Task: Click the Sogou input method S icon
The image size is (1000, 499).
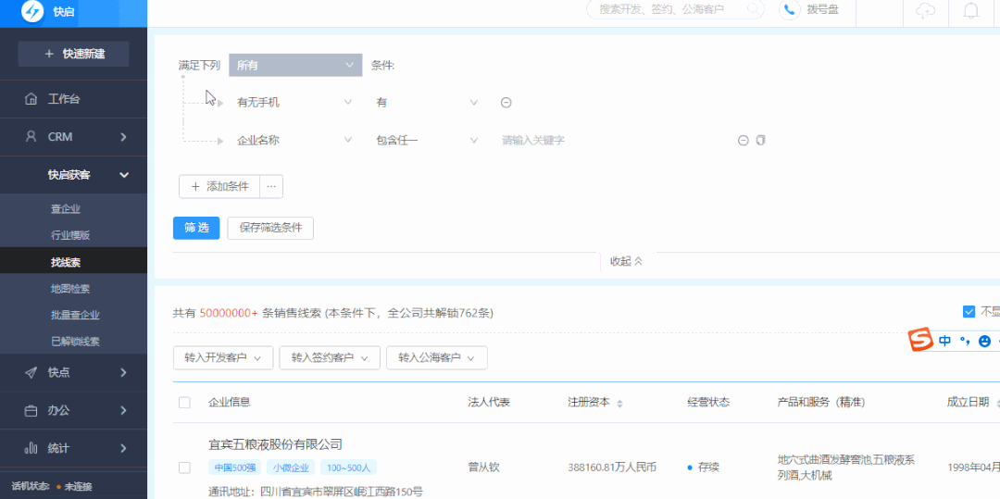Action: click(920, 341)
